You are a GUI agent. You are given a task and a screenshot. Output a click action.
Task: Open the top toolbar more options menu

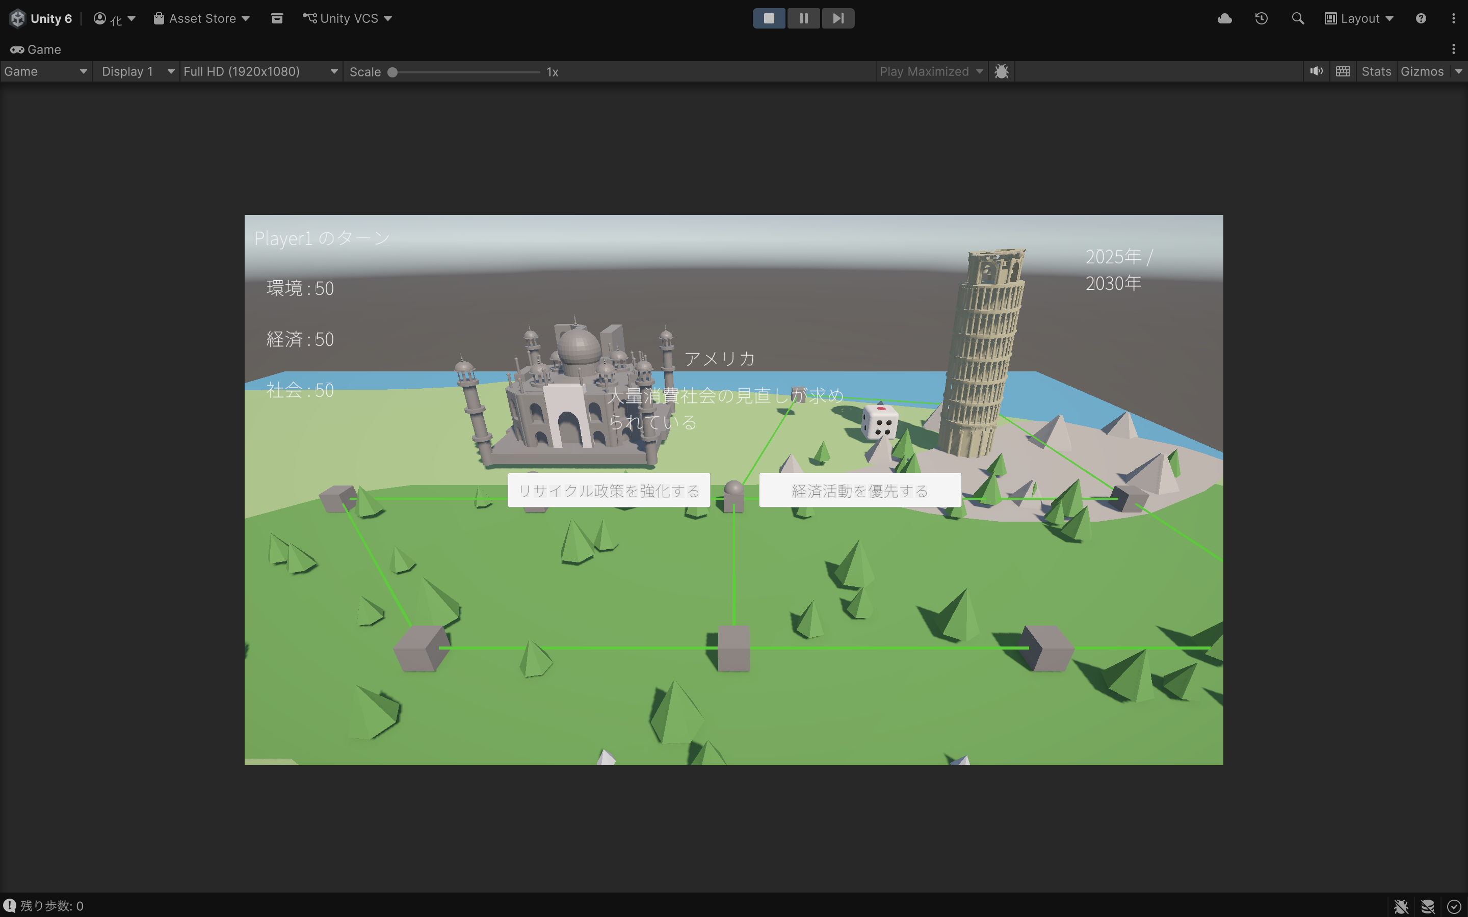(1453, 18)
